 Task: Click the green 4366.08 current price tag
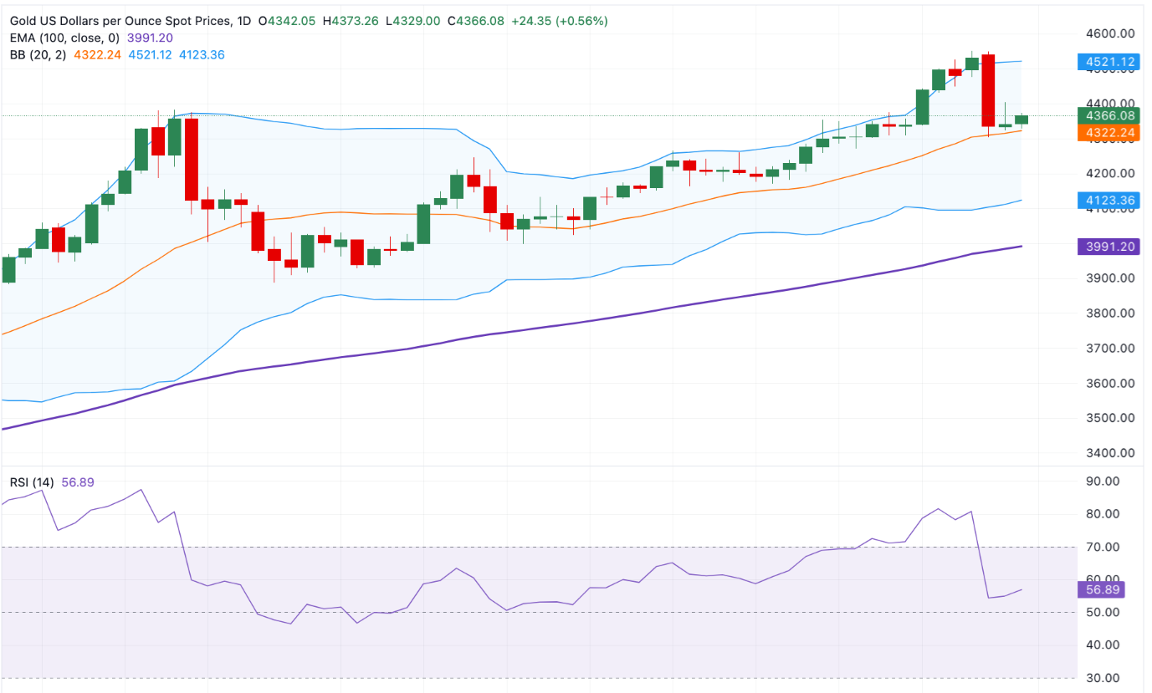click(x=1104, y=115)
